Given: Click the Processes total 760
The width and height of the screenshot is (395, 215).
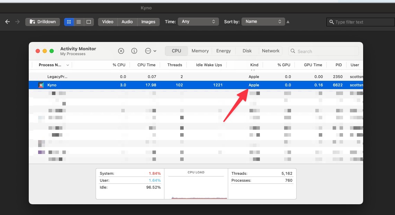Looking at the screenshot, I should pyautogui.click(x=289, y=180).
